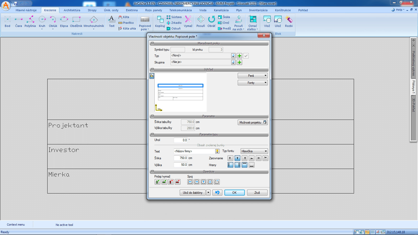The height and width of the screenshot is (235, 418).
Task: Toggle the preview mode button beside thumbnail
Action: [152, 76]
